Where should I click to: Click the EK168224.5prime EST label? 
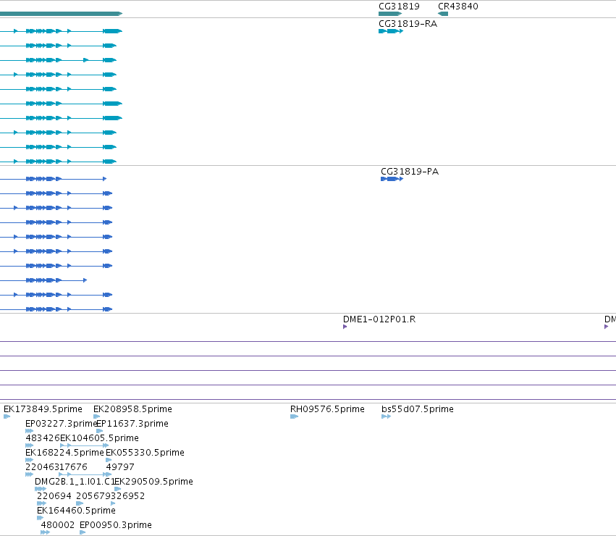click(x=64, y=453)
